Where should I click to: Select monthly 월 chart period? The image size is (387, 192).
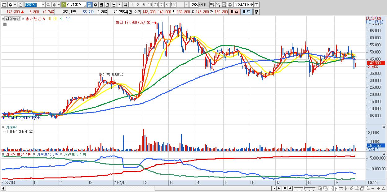click(101, 5)
